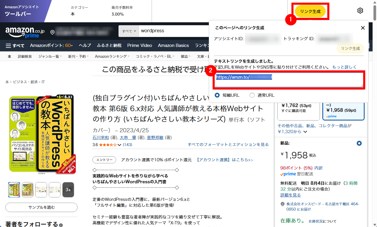This screenshot has width=377, height=227.
Task: Click the Amazonアソシエイト ツールバー label
Action: (22, 11)
